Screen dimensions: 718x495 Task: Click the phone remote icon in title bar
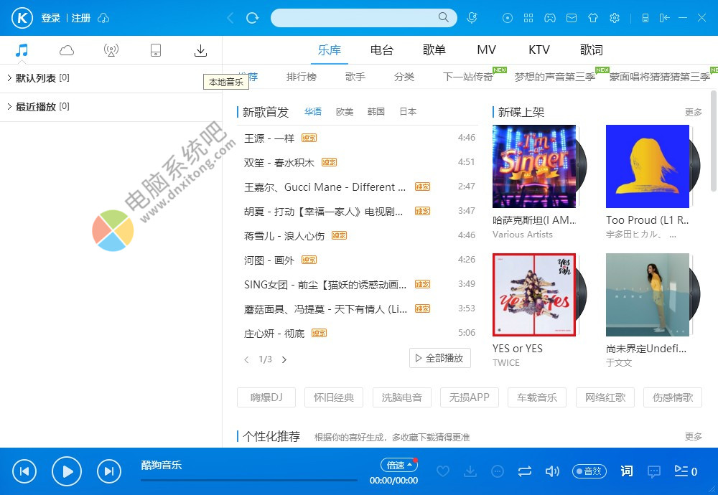pos(645,18)
